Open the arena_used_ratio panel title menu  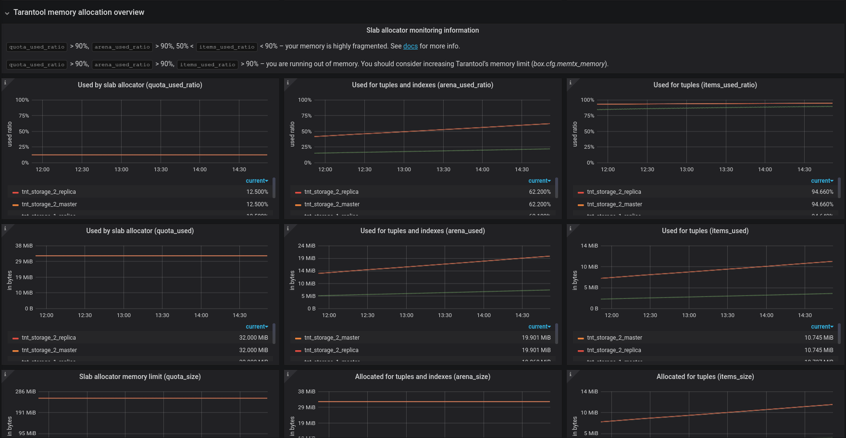tap(423, 85)
